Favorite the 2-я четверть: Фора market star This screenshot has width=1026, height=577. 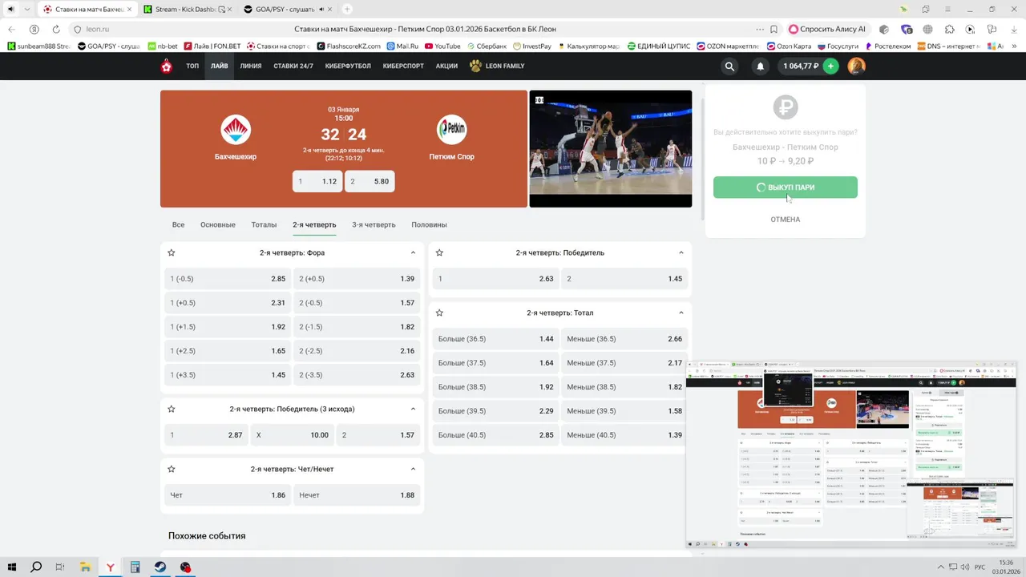(x=171, y=252)
